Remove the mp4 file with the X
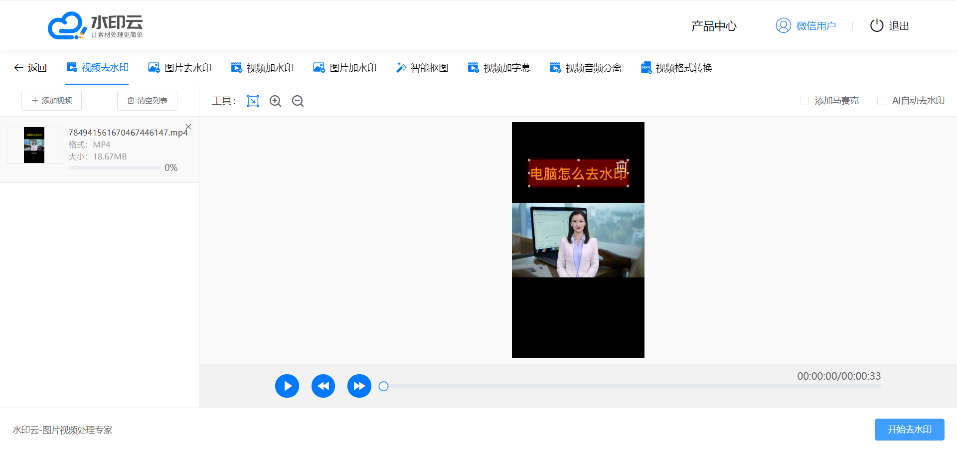This screenshot has height=450, width=957. 188,127
